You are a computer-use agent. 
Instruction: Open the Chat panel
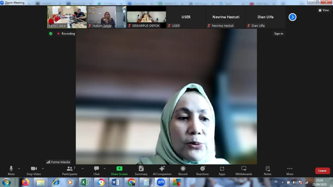[97, 171]
